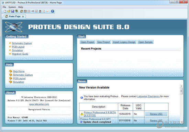
Task: Click the blue question mark Help icon
Action: pos(53,11)
